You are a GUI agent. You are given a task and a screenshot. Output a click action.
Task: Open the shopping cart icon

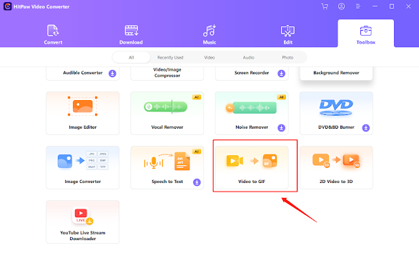(x=325, y=6)
